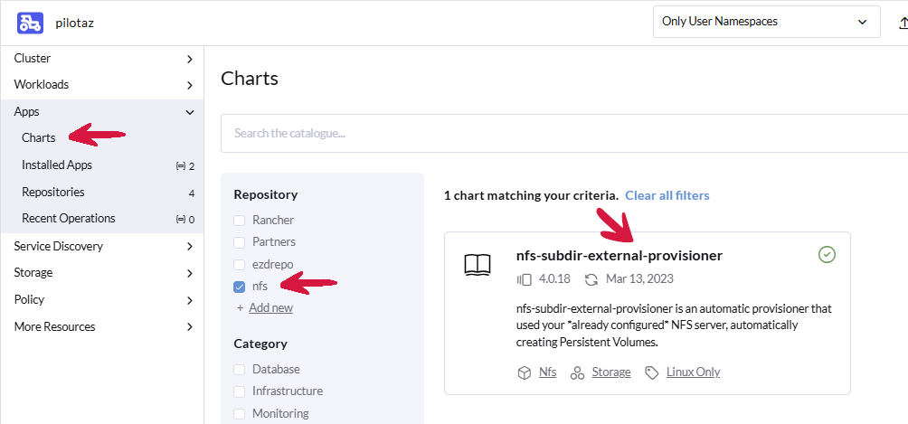
Task: Expand the Cluster sidebar section
Action: (189, 59)
